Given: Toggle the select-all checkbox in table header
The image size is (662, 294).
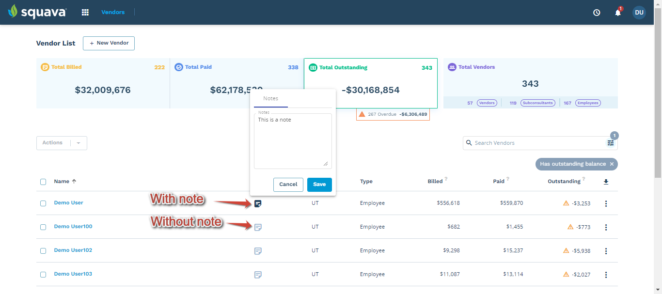Looking at the screenshot, I should pyautogui.click(x=43, y=182).
